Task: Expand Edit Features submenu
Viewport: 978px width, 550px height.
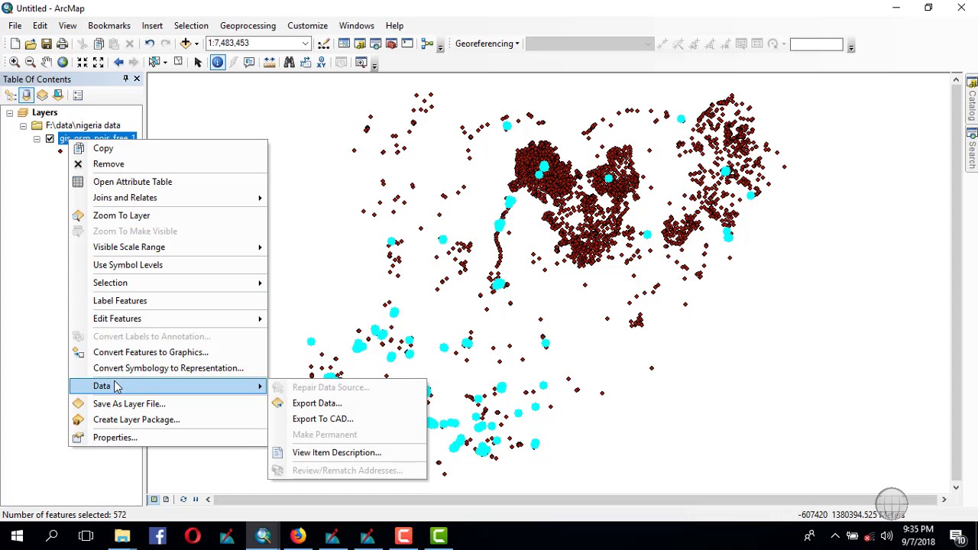Action: pos(169,319)
